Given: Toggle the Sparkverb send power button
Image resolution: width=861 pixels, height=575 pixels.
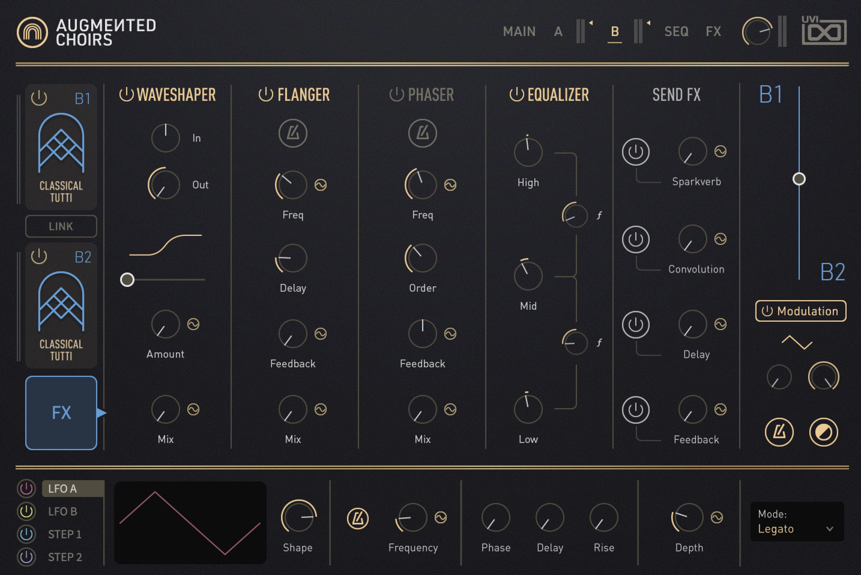Looking at the screenshot, I should 636,152.
